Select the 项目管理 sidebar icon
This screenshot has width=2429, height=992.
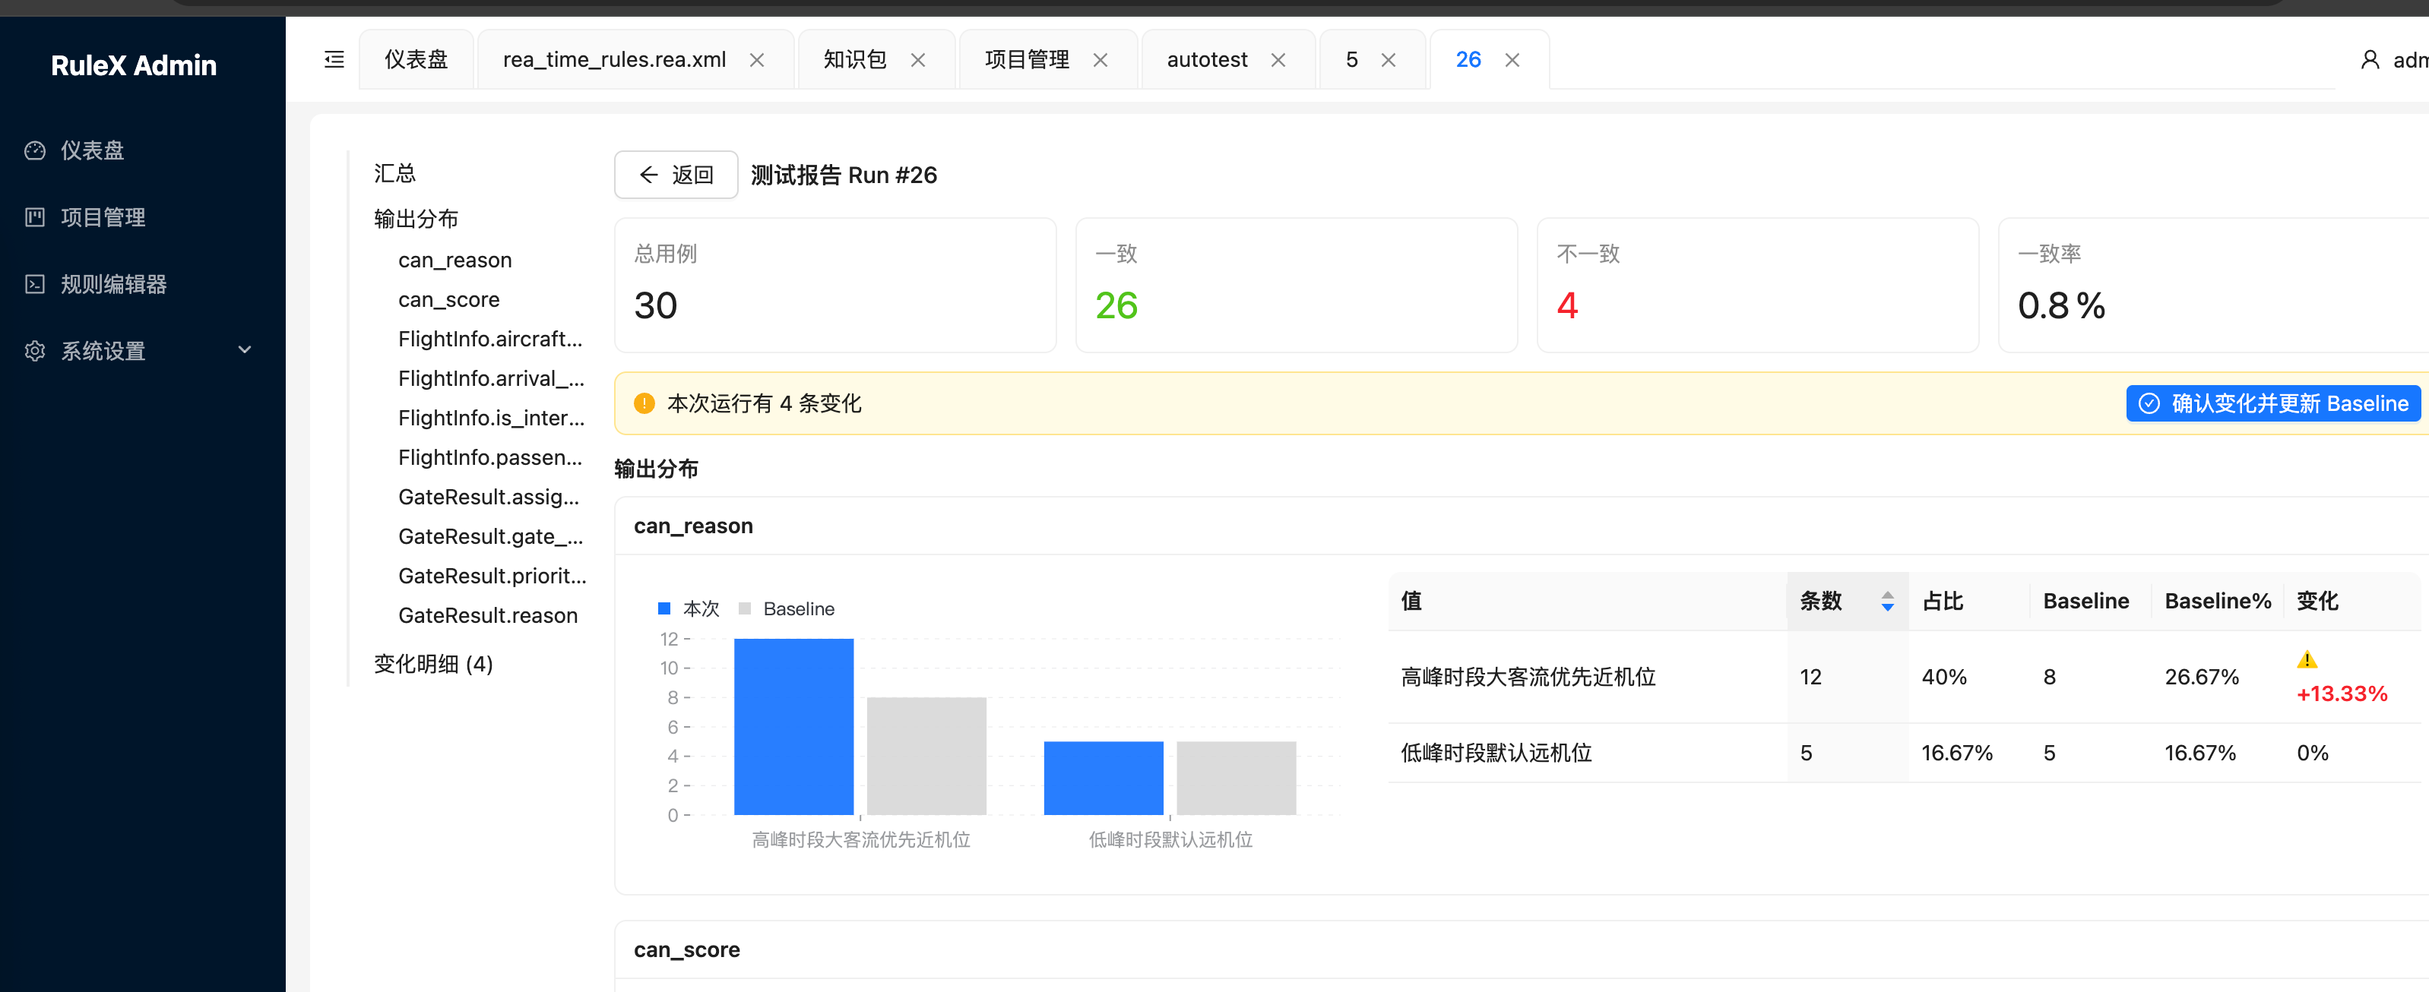(35, 218)
